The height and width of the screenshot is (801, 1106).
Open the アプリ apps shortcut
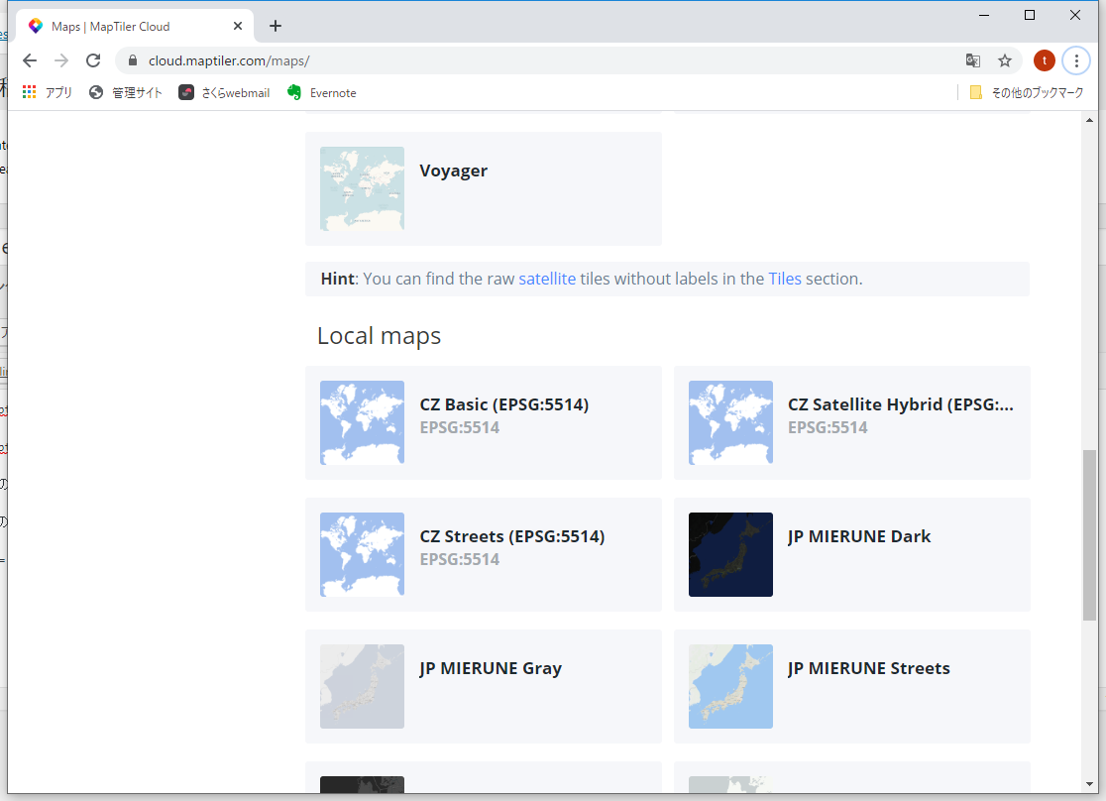point(48,92)
